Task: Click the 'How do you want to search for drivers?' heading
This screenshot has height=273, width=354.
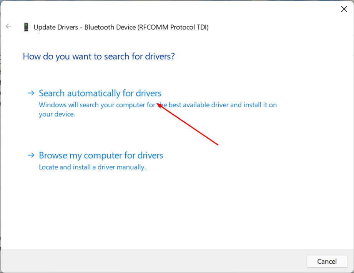Action: [99, 56]
